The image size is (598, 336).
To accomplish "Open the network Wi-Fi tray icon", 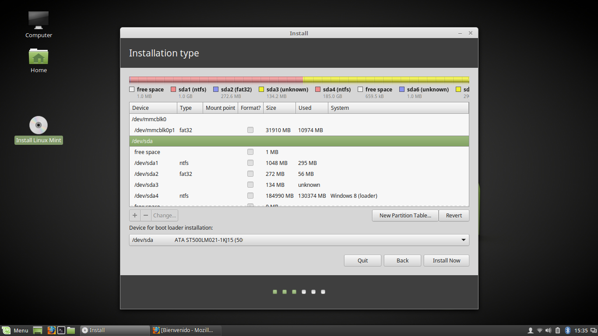I will (540, 330).
